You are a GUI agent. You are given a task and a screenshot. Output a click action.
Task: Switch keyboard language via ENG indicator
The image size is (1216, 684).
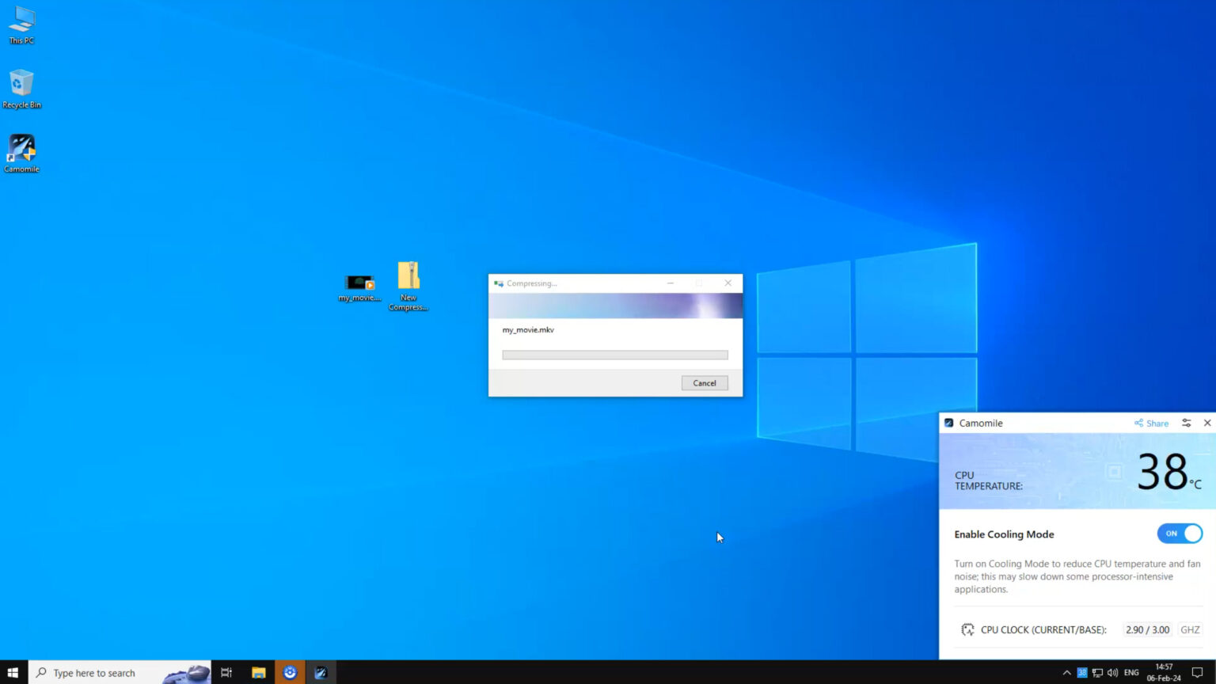1130,672
